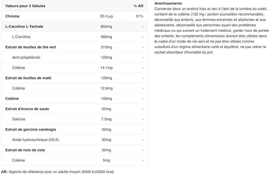
Task: Click the AR reference intake footnote
Action: (x=58, y=172)
